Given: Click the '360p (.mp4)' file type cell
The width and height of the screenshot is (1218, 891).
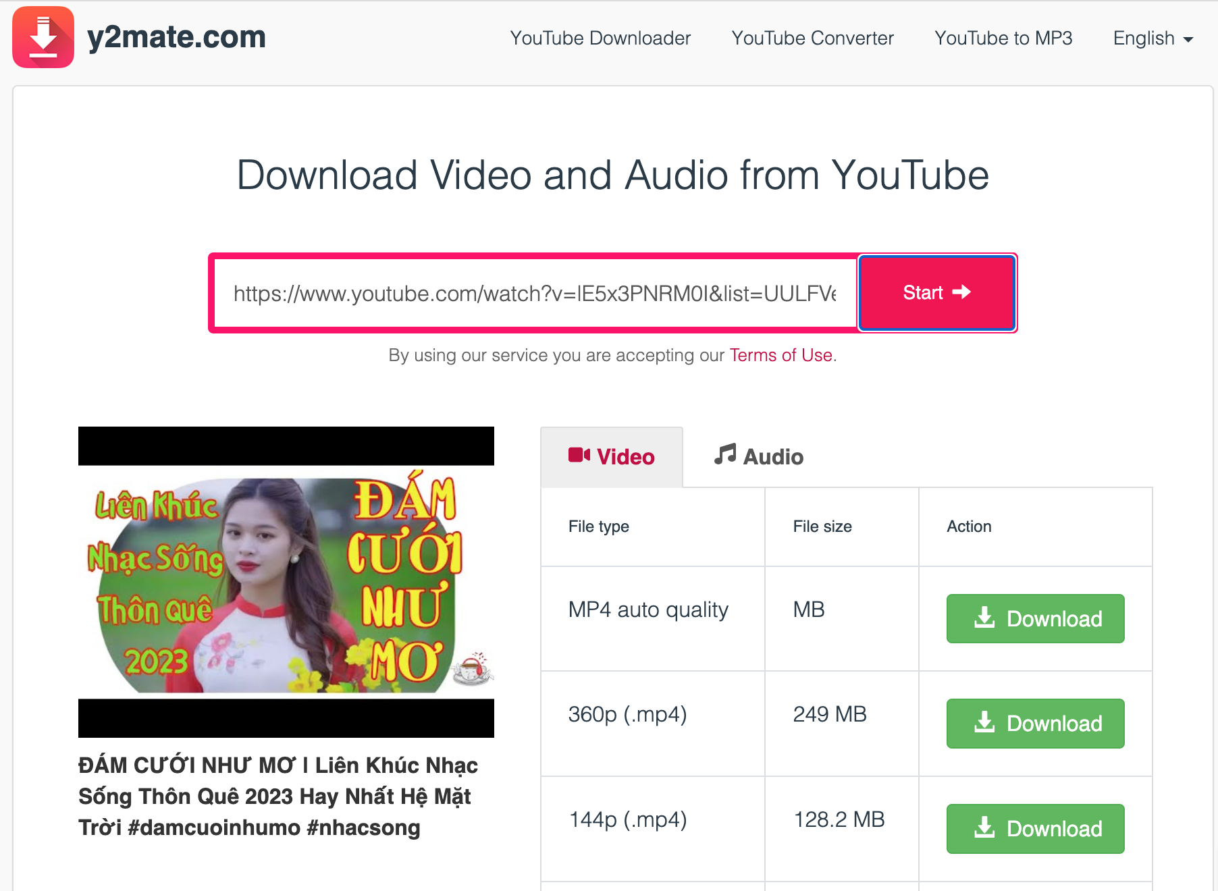Looking at the screenshot, I should coord(653,724).
